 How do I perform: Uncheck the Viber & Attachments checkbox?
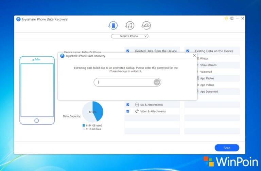(x=128, y=111)
